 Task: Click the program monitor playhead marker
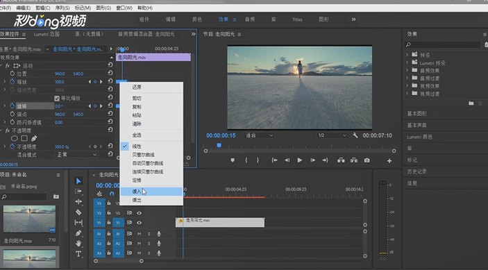(x=219, y=145)
